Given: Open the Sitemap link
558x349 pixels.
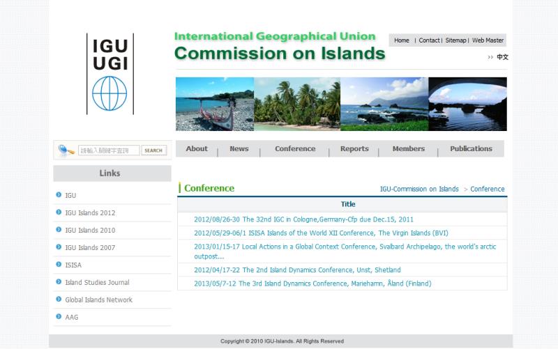Looking at the screenshot, I should point(456,40).
